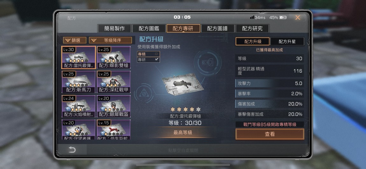Enable the 專精 checkbox
The image size is (366, 169).
click(x=156, y=54)
